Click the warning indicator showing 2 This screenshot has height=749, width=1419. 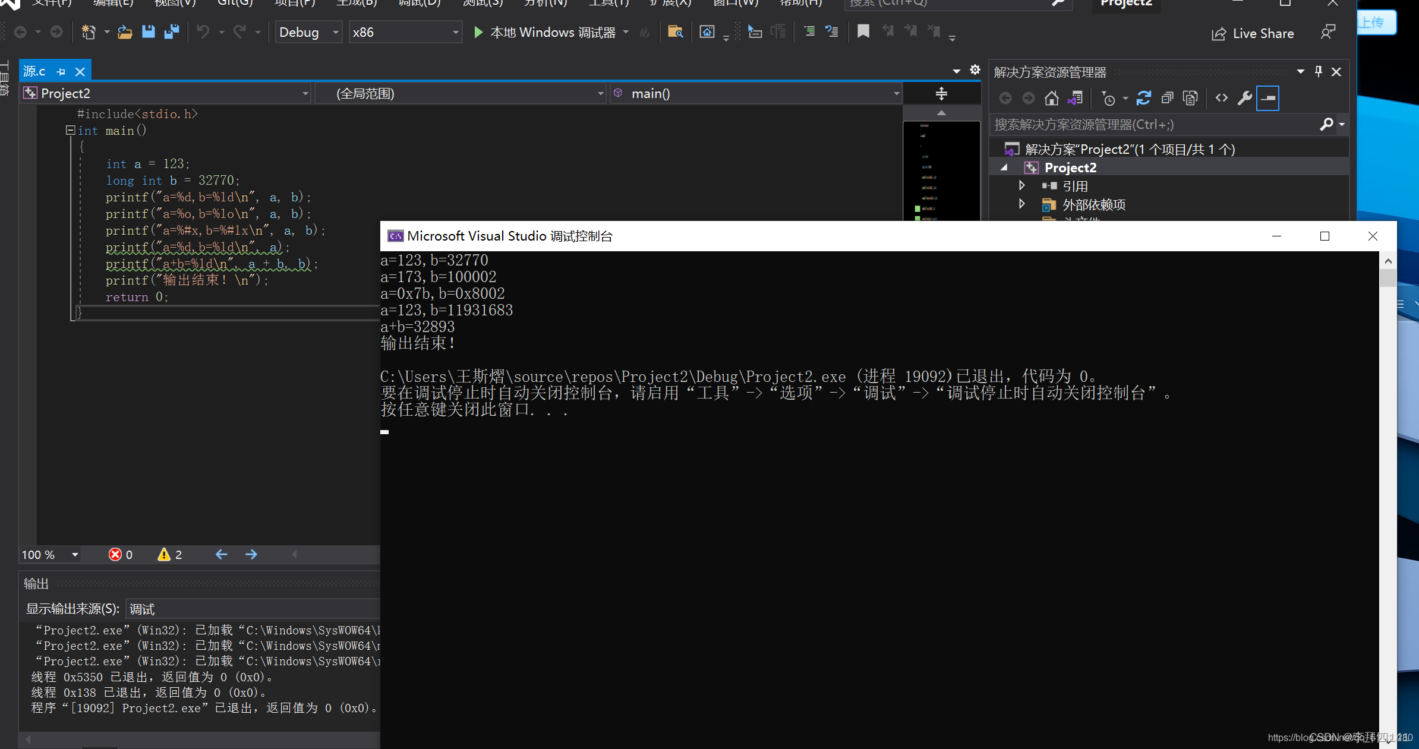tap(170, 555)
